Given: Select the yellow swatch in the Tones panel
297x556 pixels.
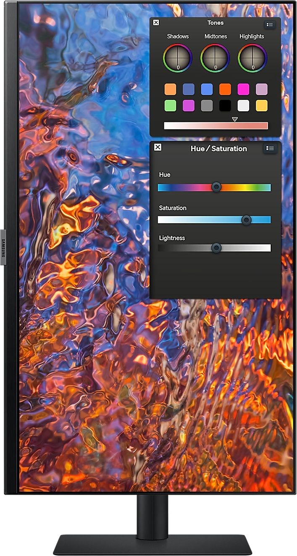Looking at the screenshot, I should [x=262, y=106].
